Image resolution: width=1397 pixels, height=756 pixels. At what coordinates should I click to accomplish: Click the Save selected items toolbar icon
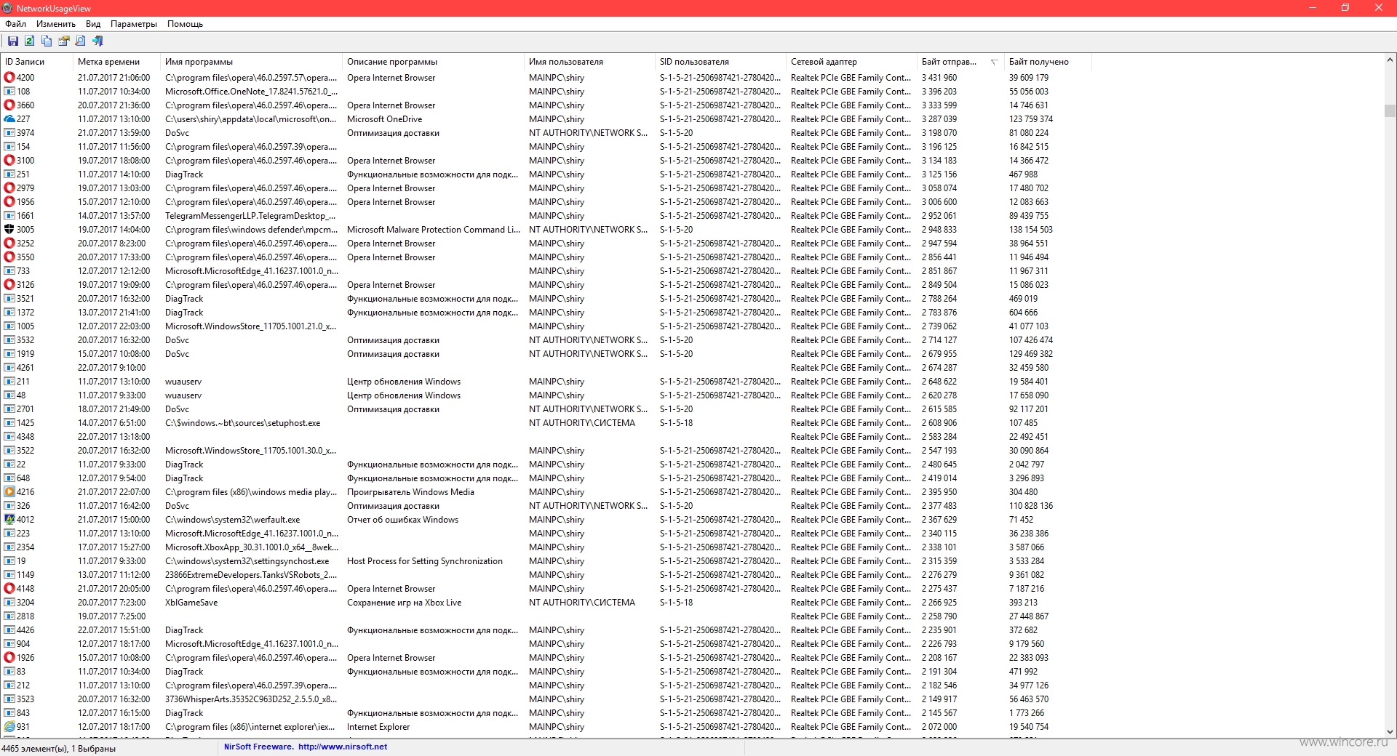tap(13, 41)
